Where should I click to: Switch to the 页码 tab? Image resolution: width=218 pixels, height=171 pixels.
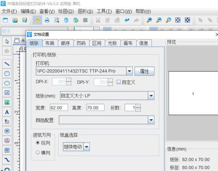click(81, 43)
